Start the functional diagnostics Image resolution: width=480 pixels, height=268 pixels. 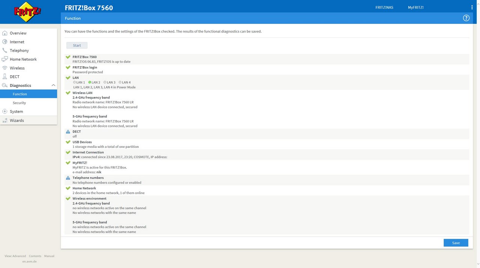coord(77,45)
